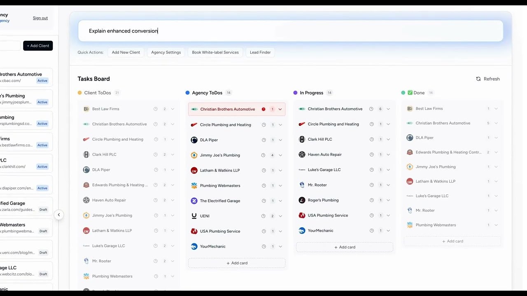Open Haven Auto Repair card in Client ToDos

129,200
